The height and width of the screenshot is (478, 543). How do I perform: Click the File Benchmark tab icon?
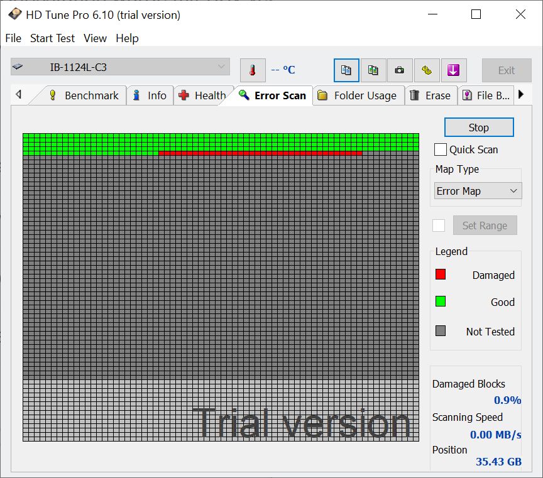pyautogui.click(x=467, y=95)
